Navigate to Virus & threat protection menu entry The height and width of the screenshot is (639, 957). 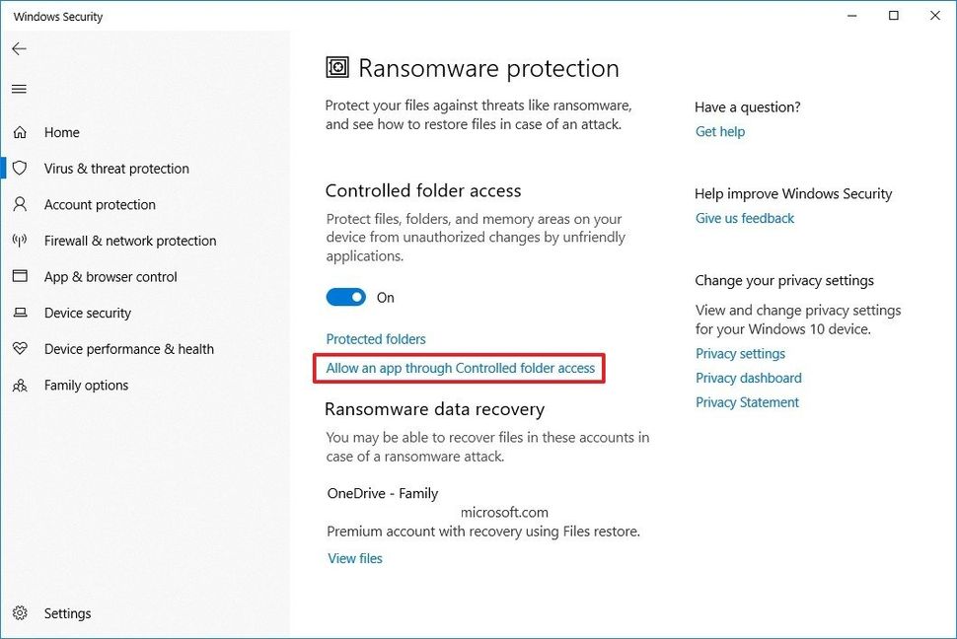click(x=115, y=168)
